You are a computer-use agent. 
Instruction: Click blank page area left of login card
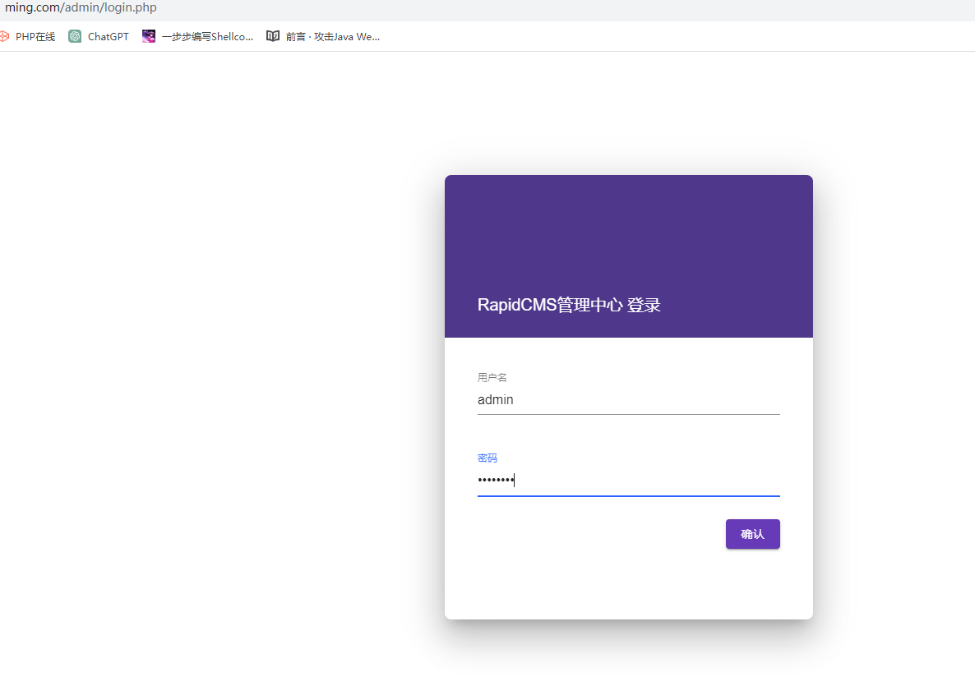pos(222,370)
